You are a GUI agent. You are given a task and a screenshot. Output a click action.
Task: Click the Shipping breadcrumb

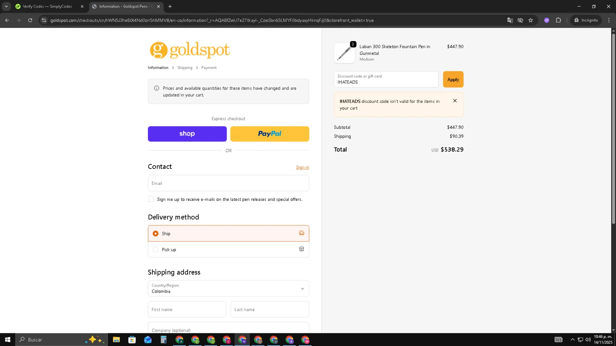coord(185,68)
